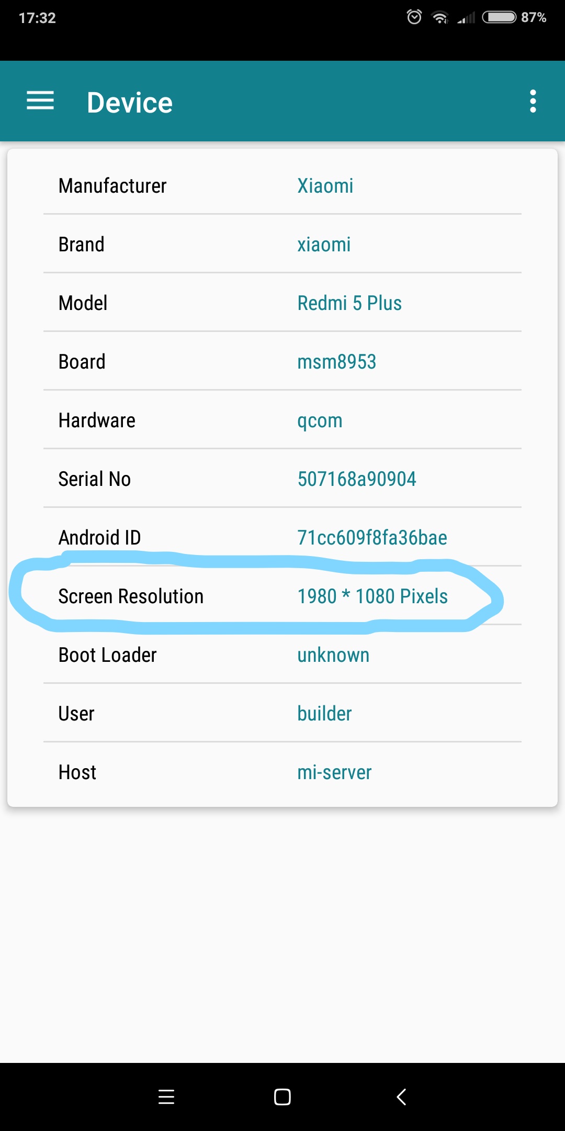The image size is (565, 1131).
Task: Tap the Wi-Fi status icon
Action: coord(439,18)
